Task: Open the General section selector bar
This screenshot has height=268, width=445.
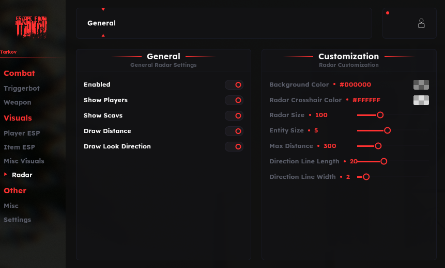Action: tap(224, 23)
